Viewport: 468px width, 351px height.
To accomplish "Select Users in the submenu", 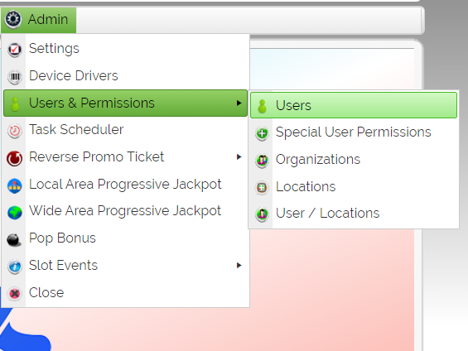I will tap(354, 105).
